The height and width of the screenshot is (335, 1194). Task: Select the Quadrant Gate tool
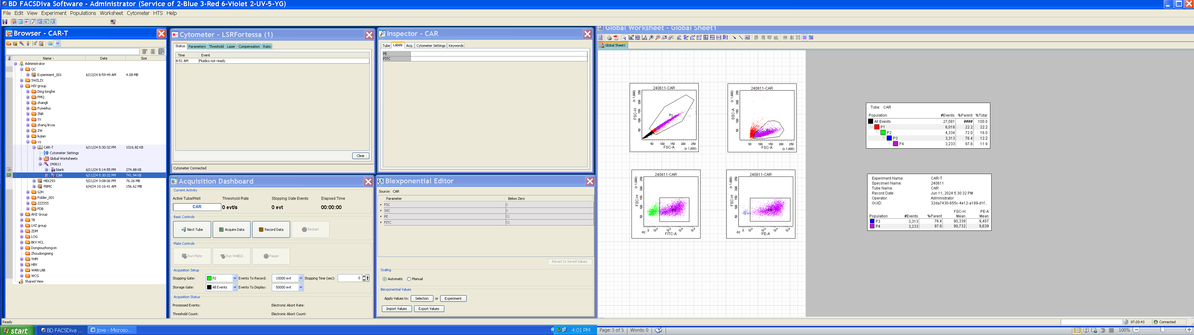(706, 38)
